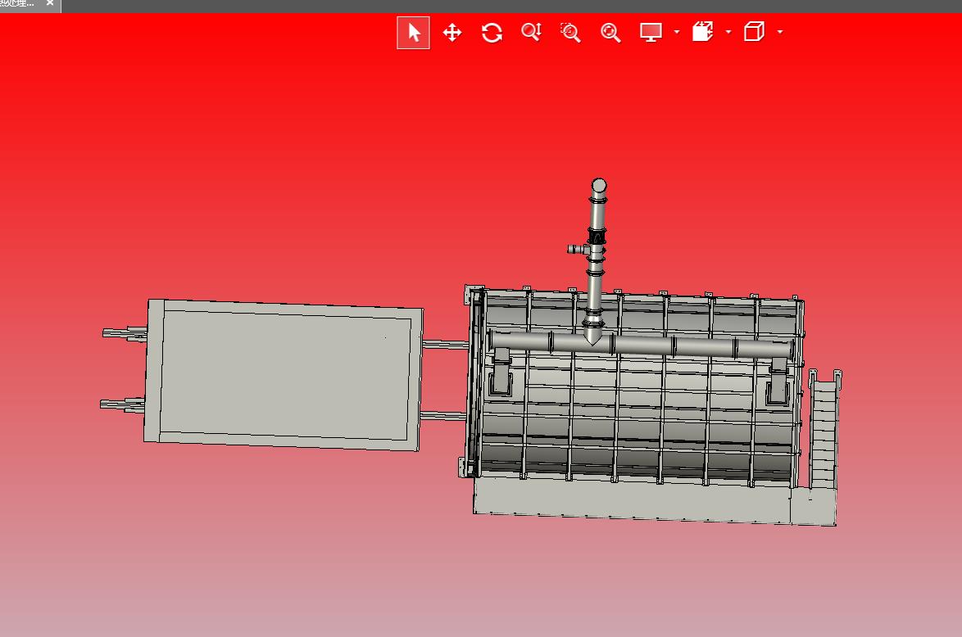This screenshot has width=962, height=637.
Task: Activate the pan move tool
Action: pos(452,33)
